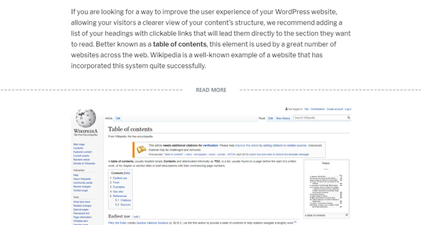Click the TABLE page thumbnail image

(x=326, y=186)
